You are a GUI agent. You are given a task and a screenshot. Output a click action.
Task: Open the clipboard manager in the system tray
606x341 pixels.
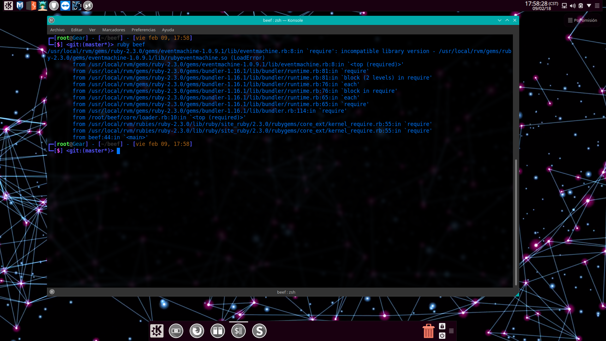(581, 5)
